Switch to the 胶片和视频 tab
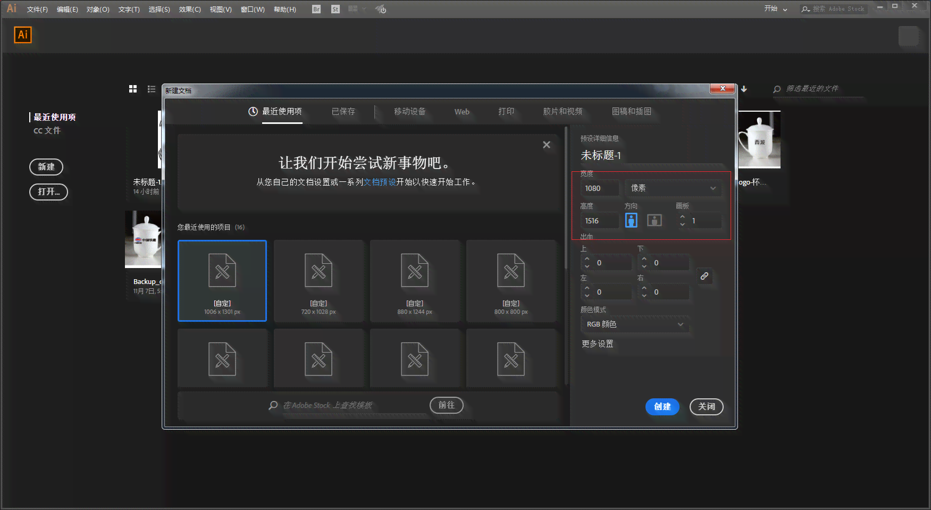 [x=563, y=112]
